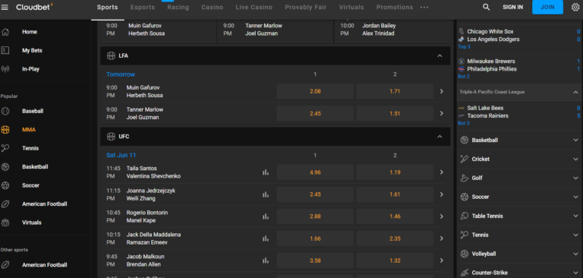Screen dimensions: 583x278
Task: Click American Football icon under Other sports
Action: point(5,265)
